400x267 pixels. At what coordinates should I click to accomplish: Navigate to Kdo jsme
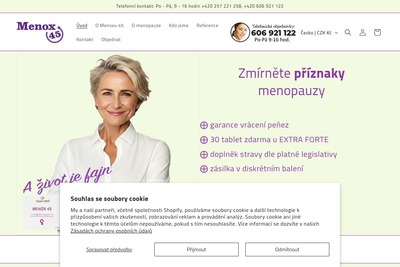tap(179, 25)
